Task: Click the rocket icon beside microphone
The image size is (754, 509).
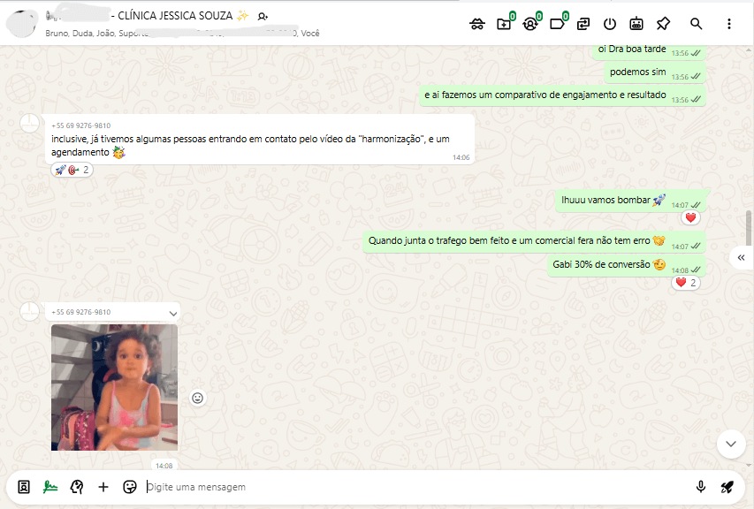Action: pos(727,487)
